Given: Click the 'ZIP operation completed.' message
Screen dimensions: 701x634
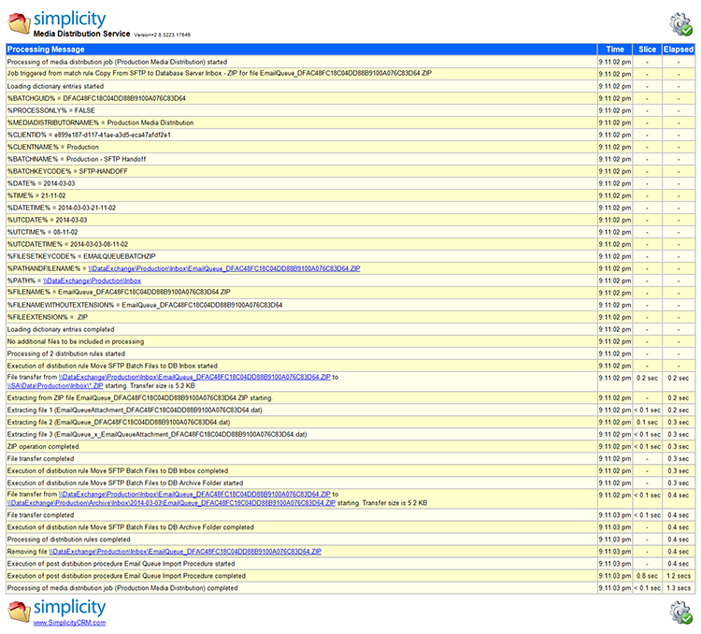Looking at the screenshot, I should [44, 447].
